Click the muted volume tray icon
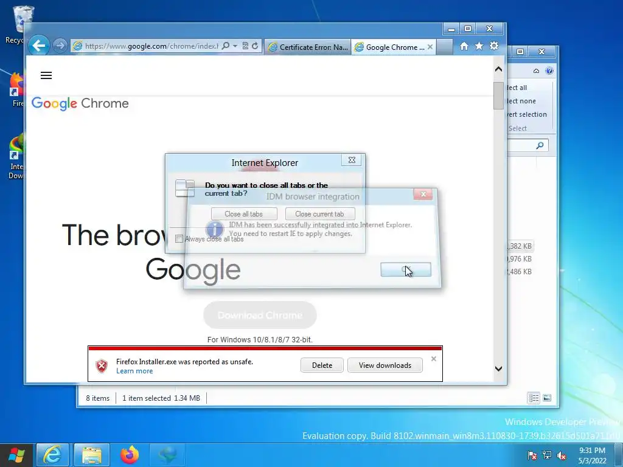Screen dimensions: 623x467 (x=562, y=455)
